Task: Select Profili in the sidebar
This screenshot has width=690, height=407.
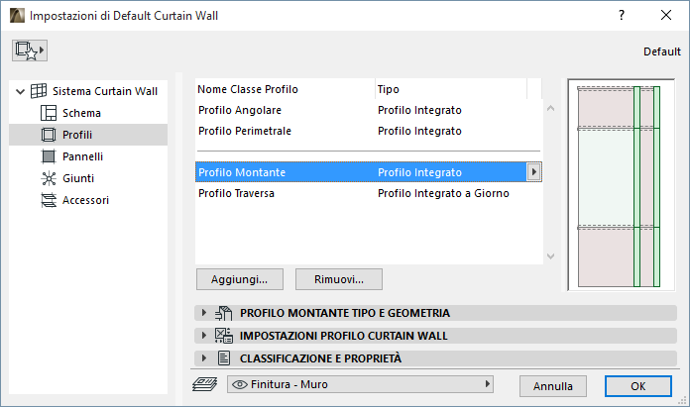Action: (77, 135)
